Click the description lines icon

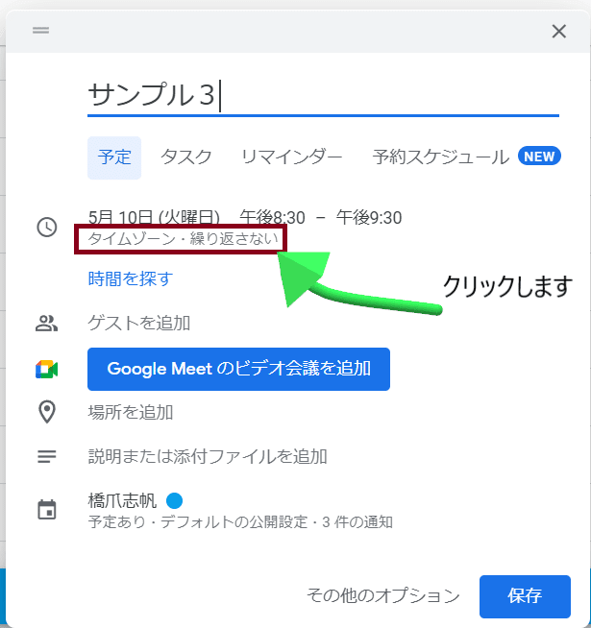(x=46, y=456)
